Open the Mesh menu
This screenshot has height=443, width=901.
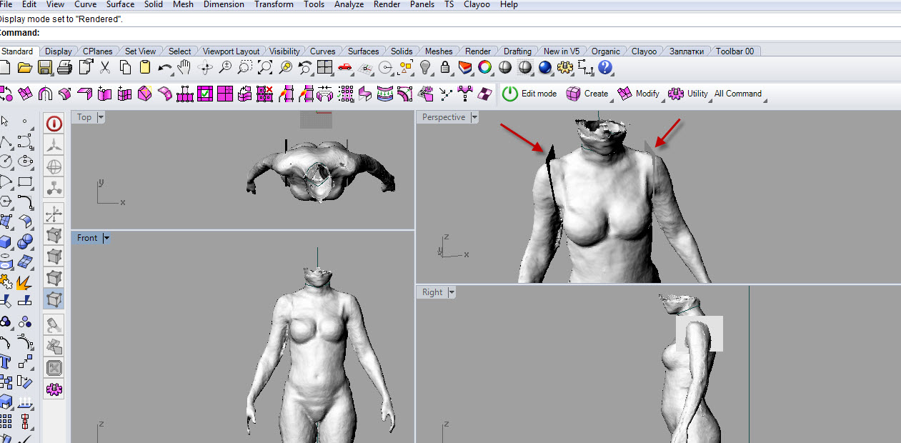coord(183,4)
